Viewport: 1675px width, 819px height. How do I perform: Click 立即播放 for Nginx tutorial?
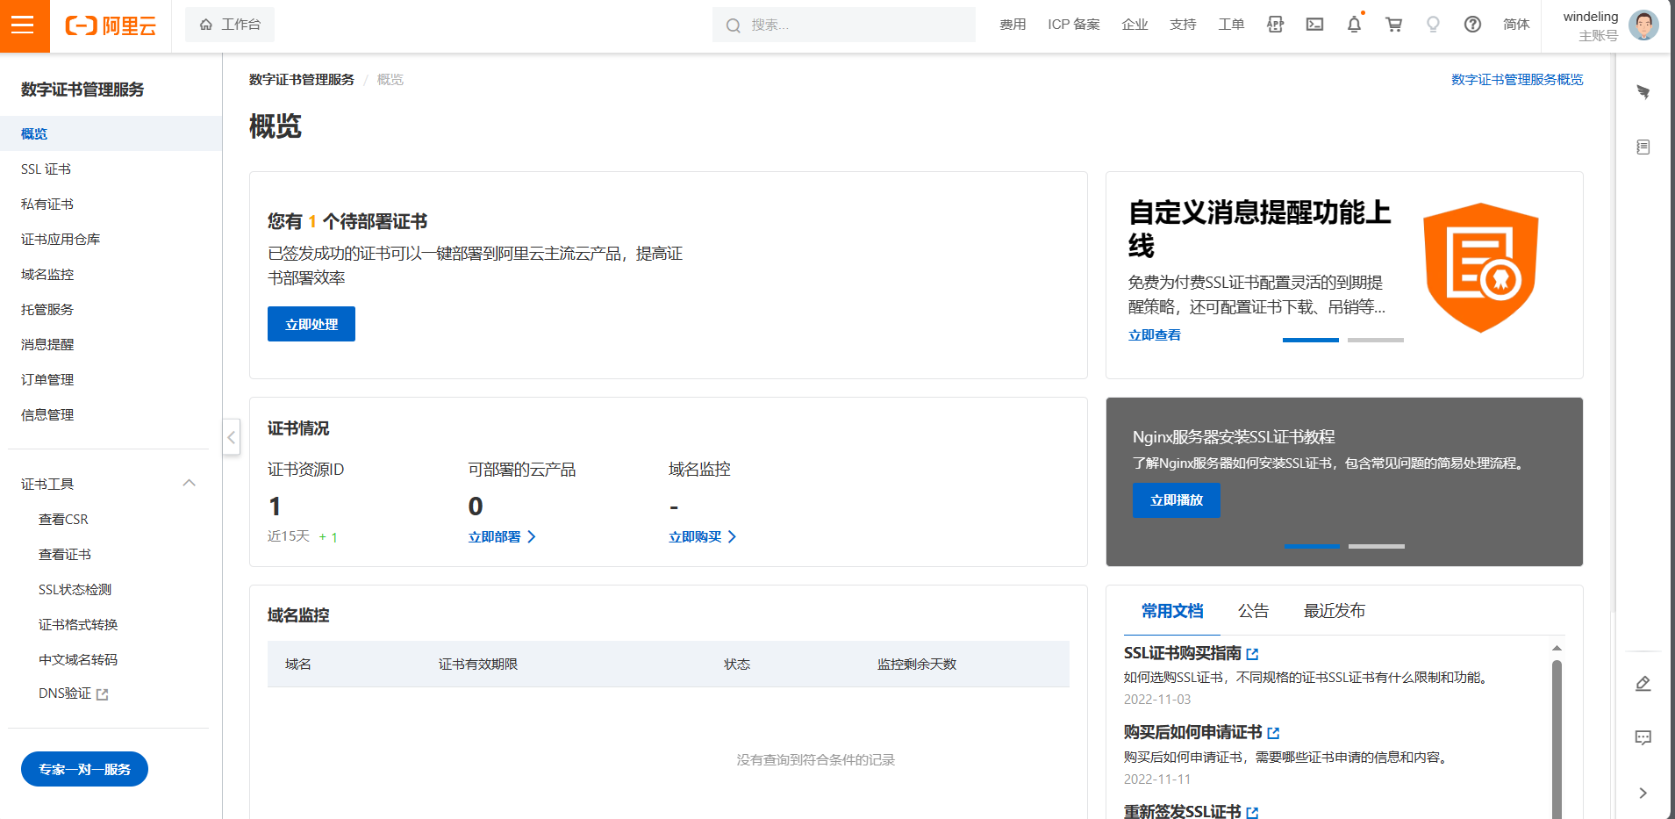tap(1177, 499)
